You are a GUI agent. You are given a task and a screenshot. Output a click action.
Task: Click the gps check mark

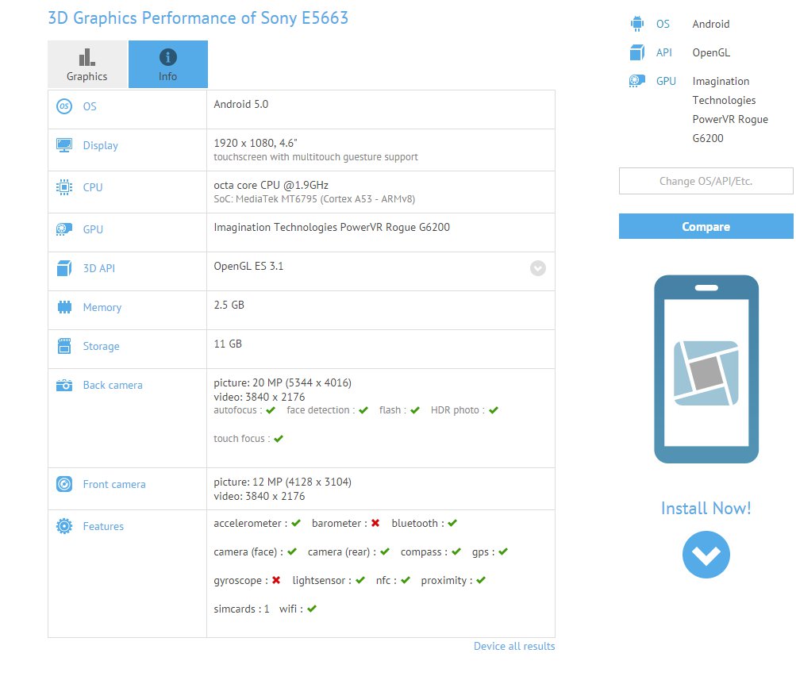tap(503, 551)
